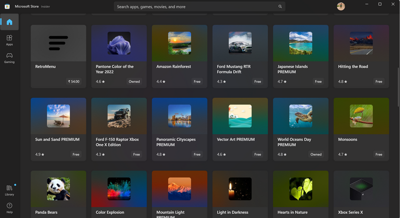Open the Vector Art PREMIUM thumbnail
Screen dimensions: 400x218
point(240,116)
